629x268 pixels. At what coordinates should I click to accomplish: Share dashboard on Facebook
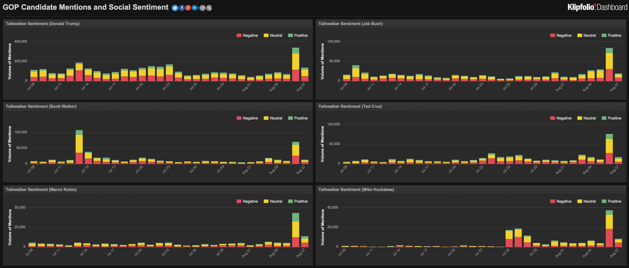point(182,8)
